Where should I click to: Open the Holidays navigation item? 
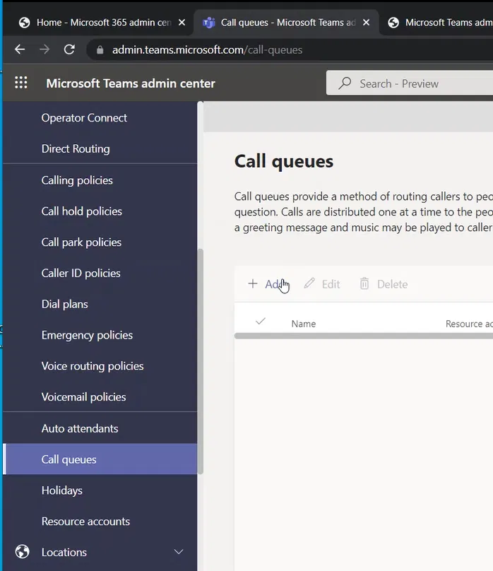tap(62, 490)
